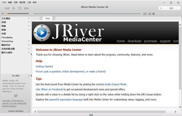
Task: Open the 帮助 menu
Action: [x=35, y=2]
